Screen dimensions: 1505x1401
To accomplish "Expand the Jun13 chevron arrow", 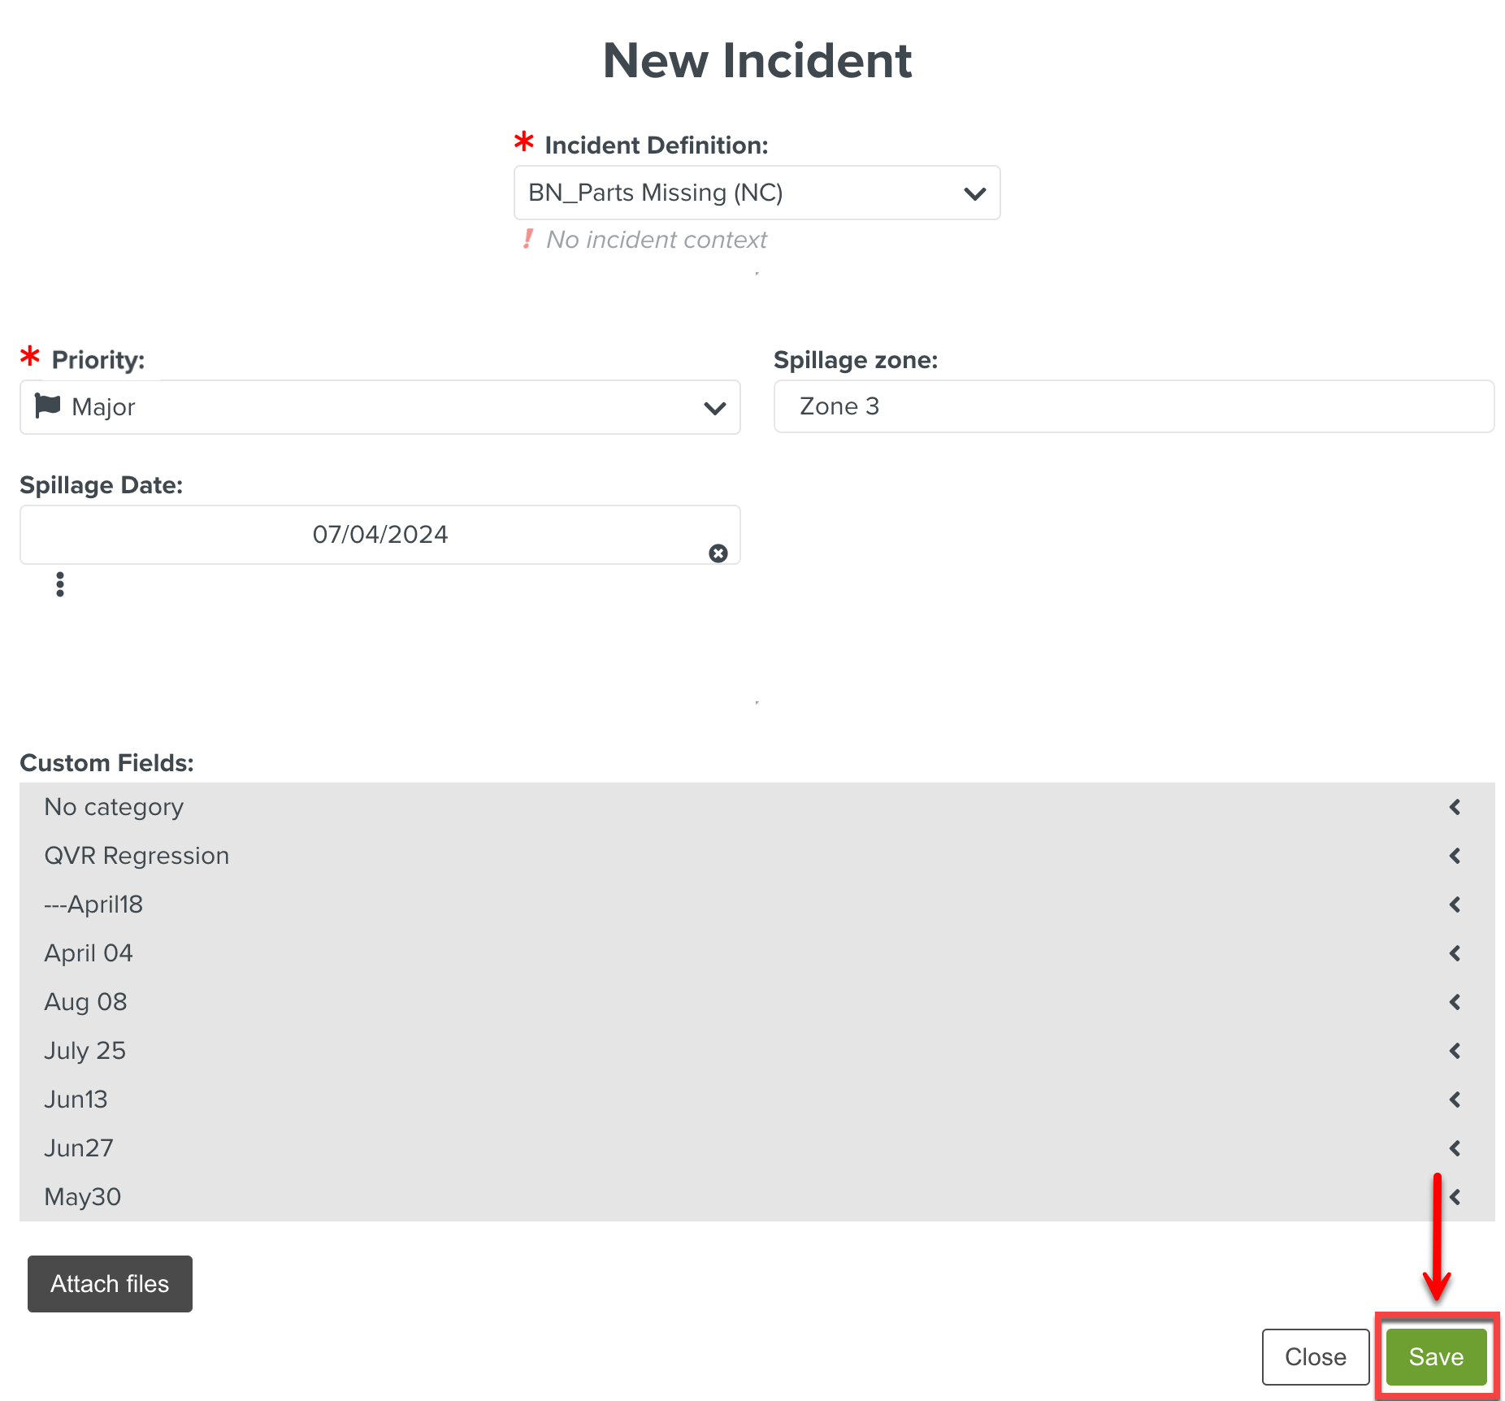I will tap(1455, 1100).
